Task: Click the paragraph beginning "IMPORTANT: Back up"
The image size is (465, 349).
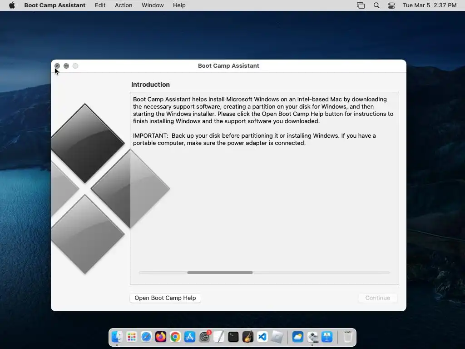Action: pyautogui.click(x=254, y=139)
